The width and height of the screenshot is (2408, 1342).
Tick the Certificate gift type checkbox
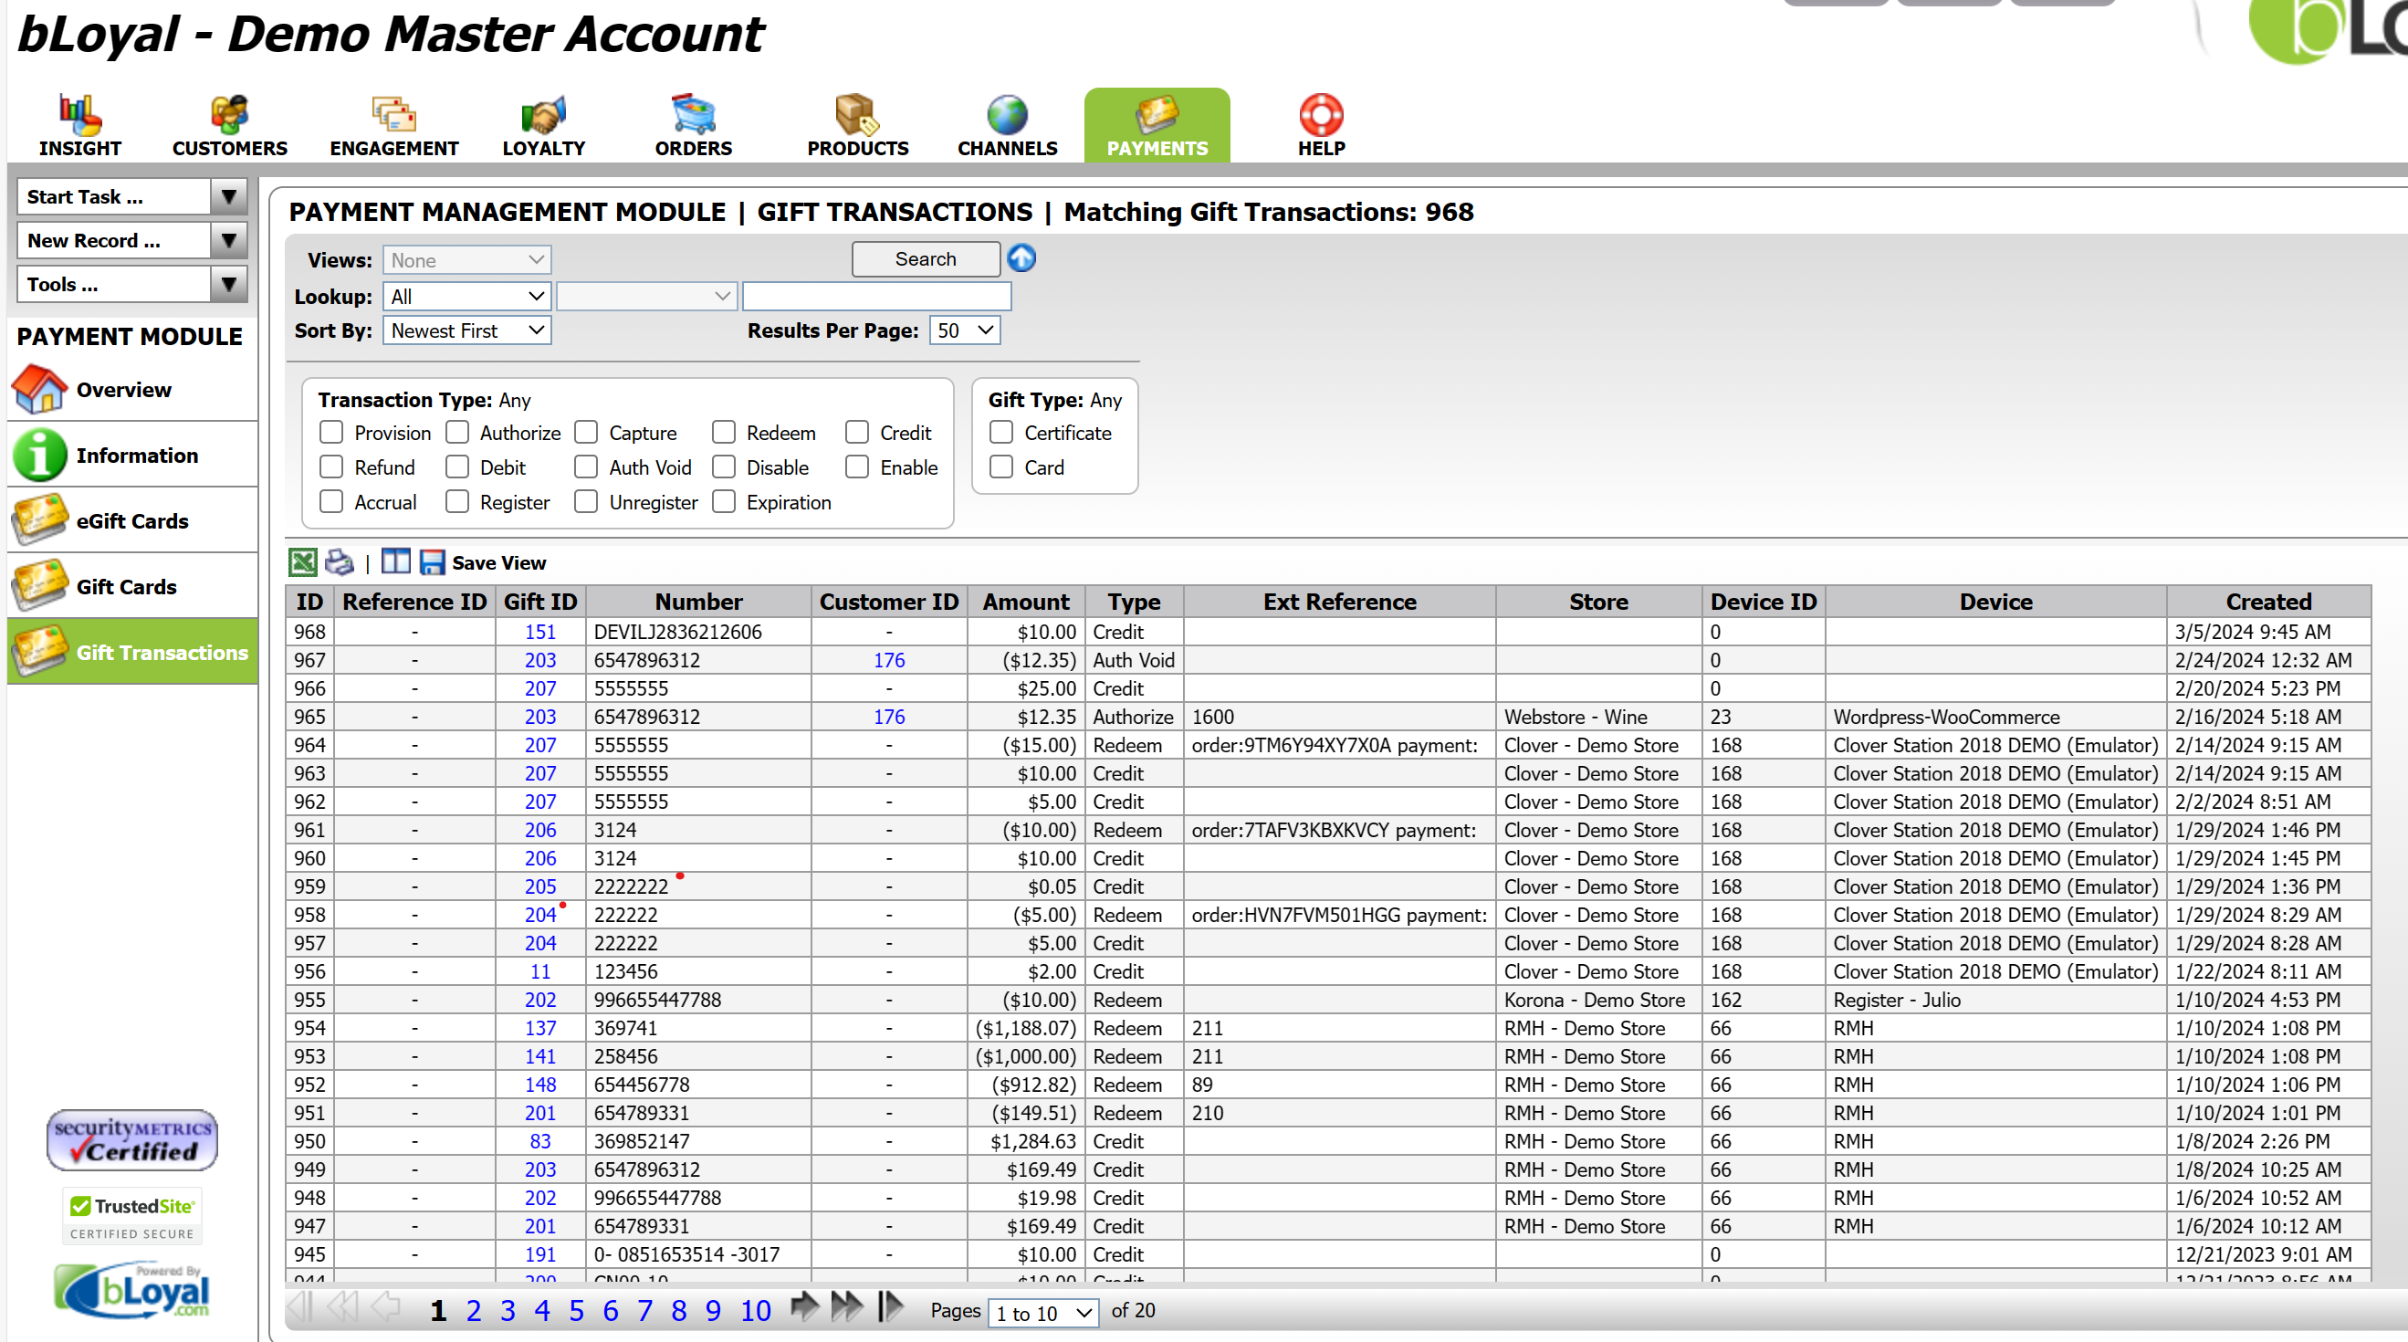pyautogui.click(x=1001, y=432)
